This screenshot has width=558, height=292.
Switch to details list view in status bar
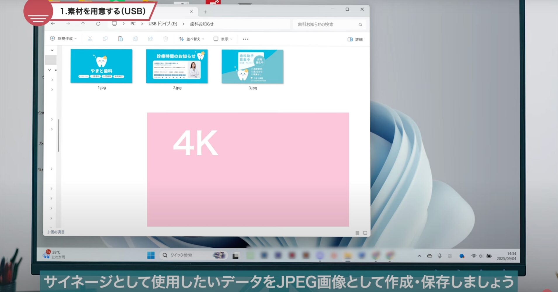click(357, 233)
